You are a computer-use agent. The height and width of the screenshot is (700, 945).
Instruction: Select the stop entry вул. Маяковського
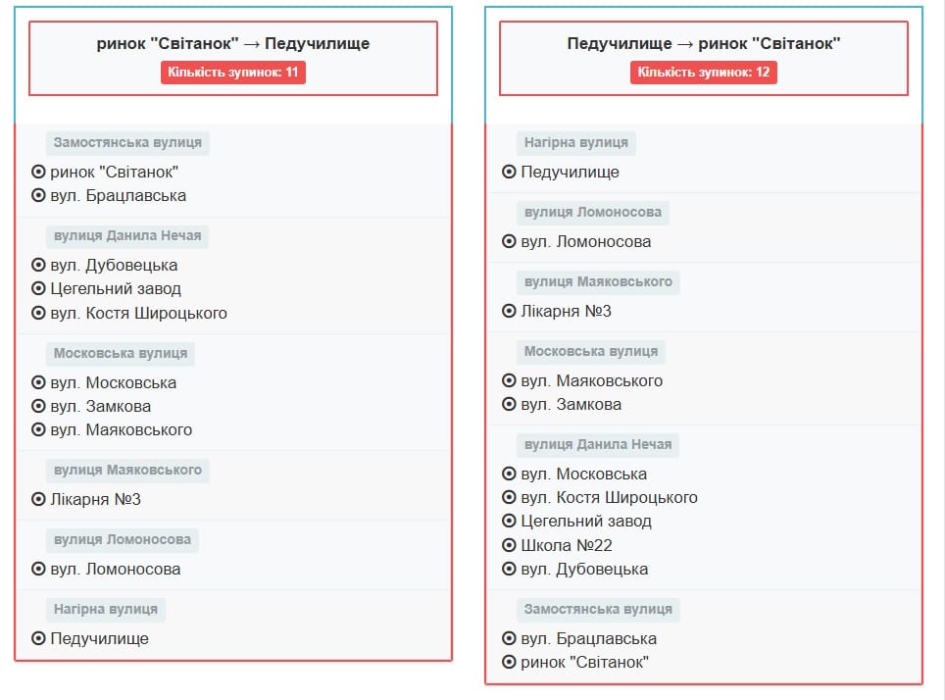pos(121,429)
